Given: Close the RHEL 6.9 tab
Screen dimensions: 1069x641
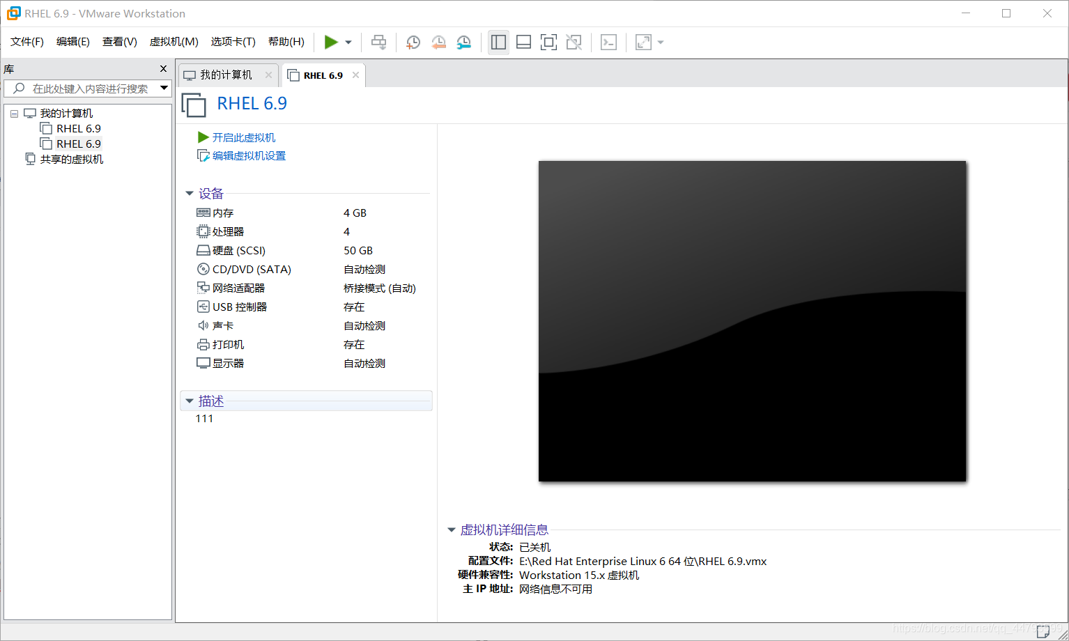Looking at the screenshot, I should [355, 75].
